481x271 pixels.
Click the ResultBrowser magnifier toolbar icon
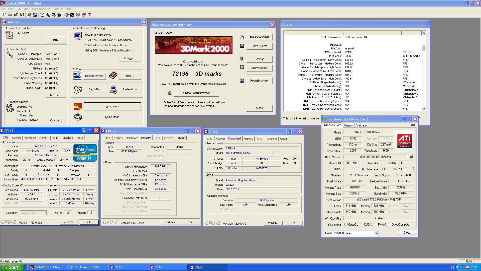35,15
